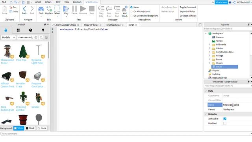Expand the Foliage folder
The height and width of the screenshot is (142, 252).
click(209, 56)
